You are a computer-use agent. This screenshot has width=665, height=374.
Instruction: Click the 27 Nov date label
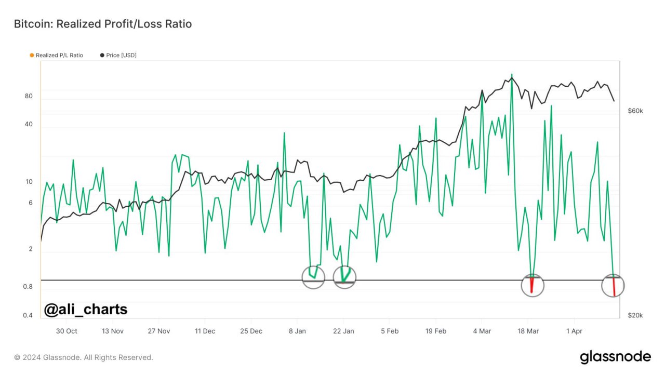(x=159, y=331)
